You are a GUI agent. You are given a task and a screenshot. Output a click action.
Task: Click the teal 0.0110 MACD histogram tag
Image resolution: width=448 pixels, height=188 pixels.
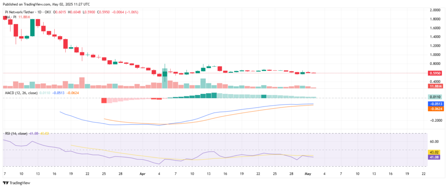435,97
